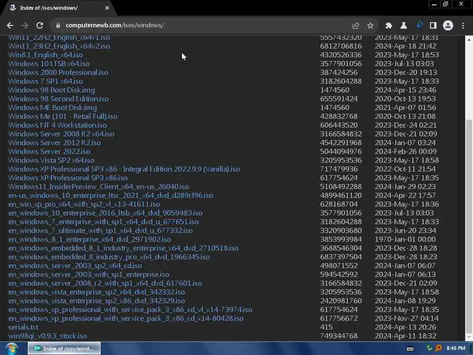473x355 pixels.
Task: Click the network status tray icon
Action: point(429,348)
